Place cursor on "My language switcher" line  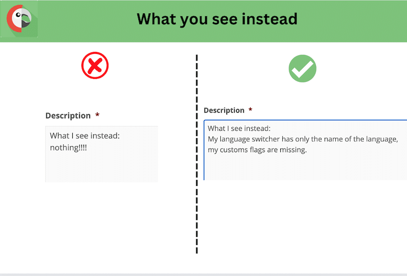pyautogui.click(x=303, y=140)
